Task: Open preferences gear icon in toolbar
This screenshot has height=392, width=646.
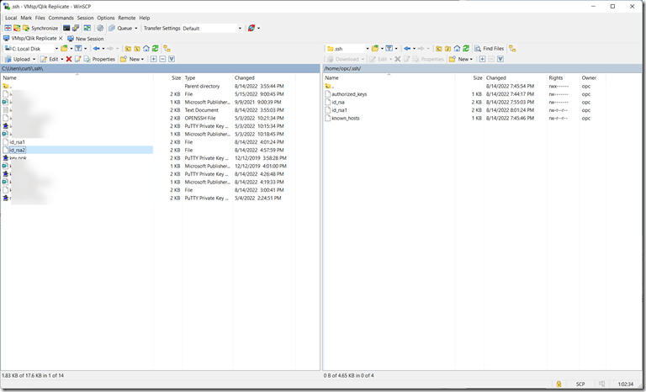Action: 100,28
